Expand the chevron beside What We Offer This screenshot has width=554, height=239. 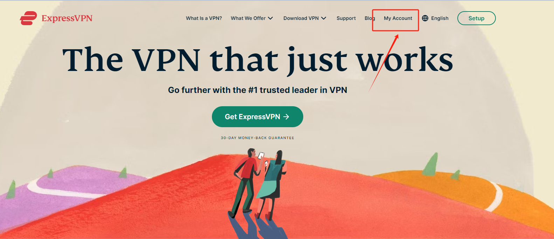270,18
